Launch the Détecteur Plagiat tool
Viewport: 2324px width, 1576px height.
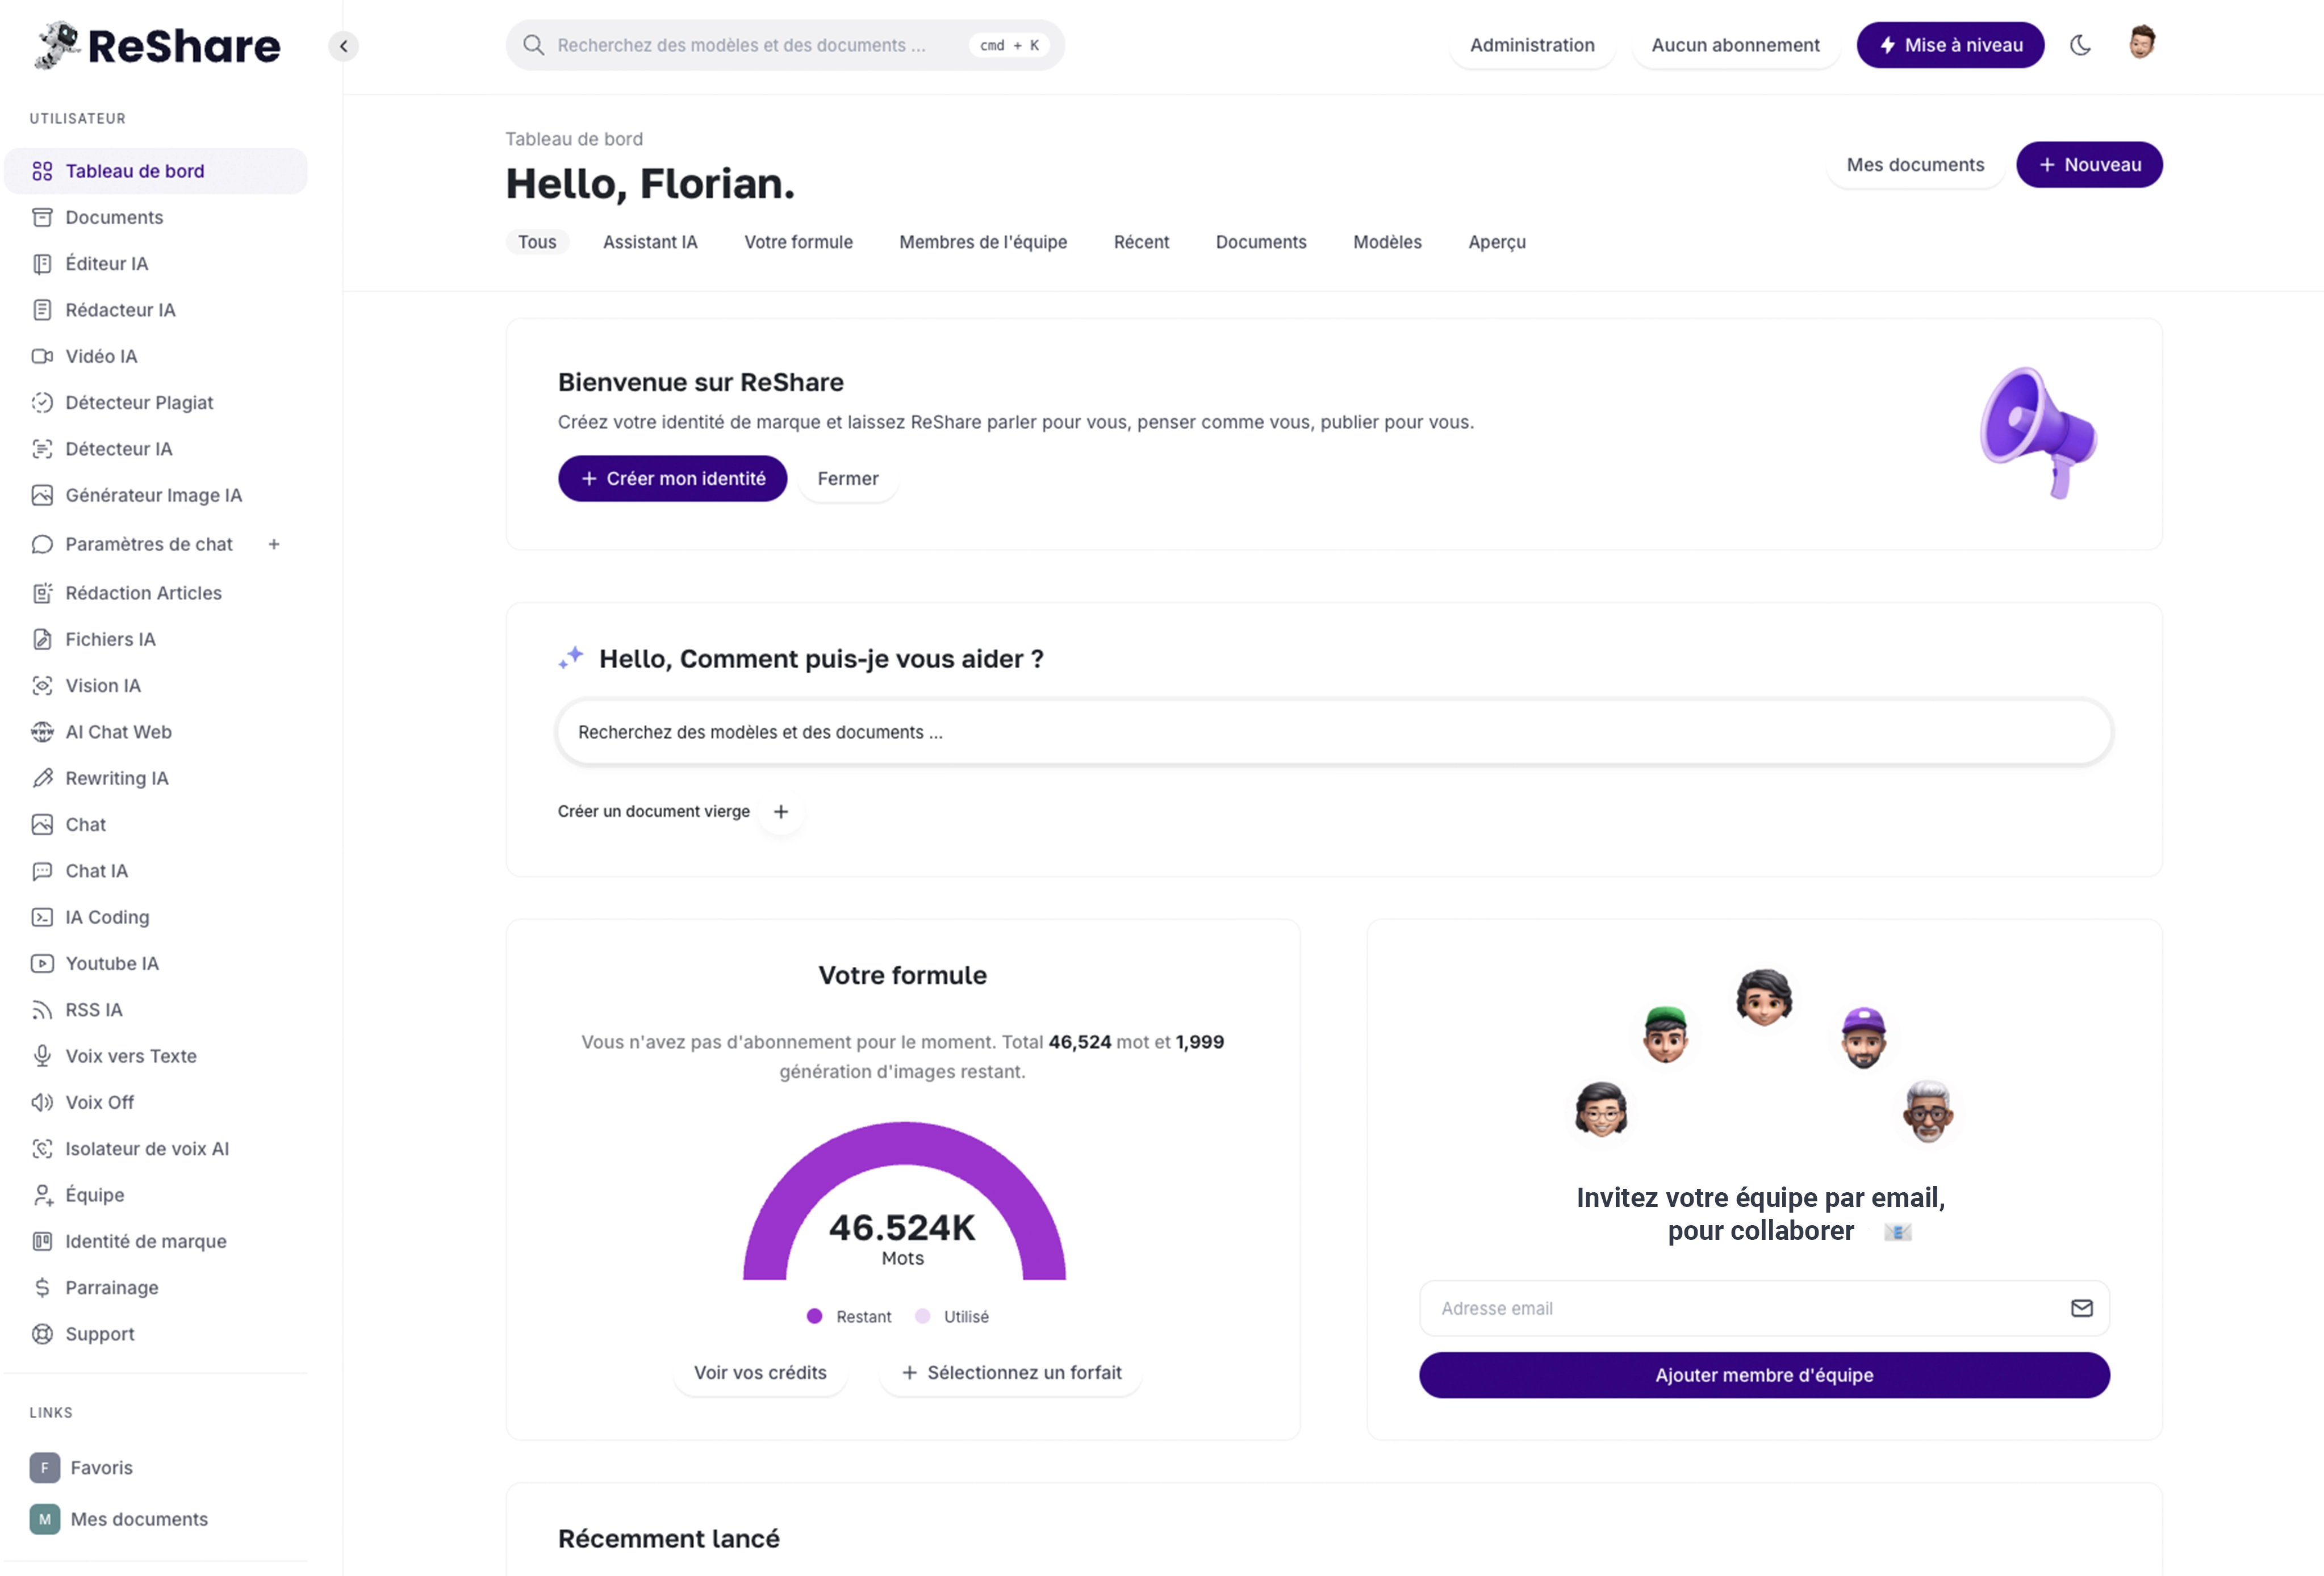(x=155, y=403)
